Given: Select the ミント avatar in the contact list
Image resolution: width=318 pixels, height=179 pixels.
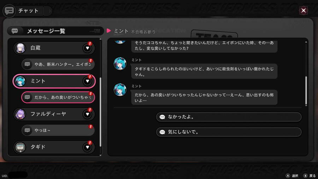Looking at the screenshot, I should tap(20, 81).
